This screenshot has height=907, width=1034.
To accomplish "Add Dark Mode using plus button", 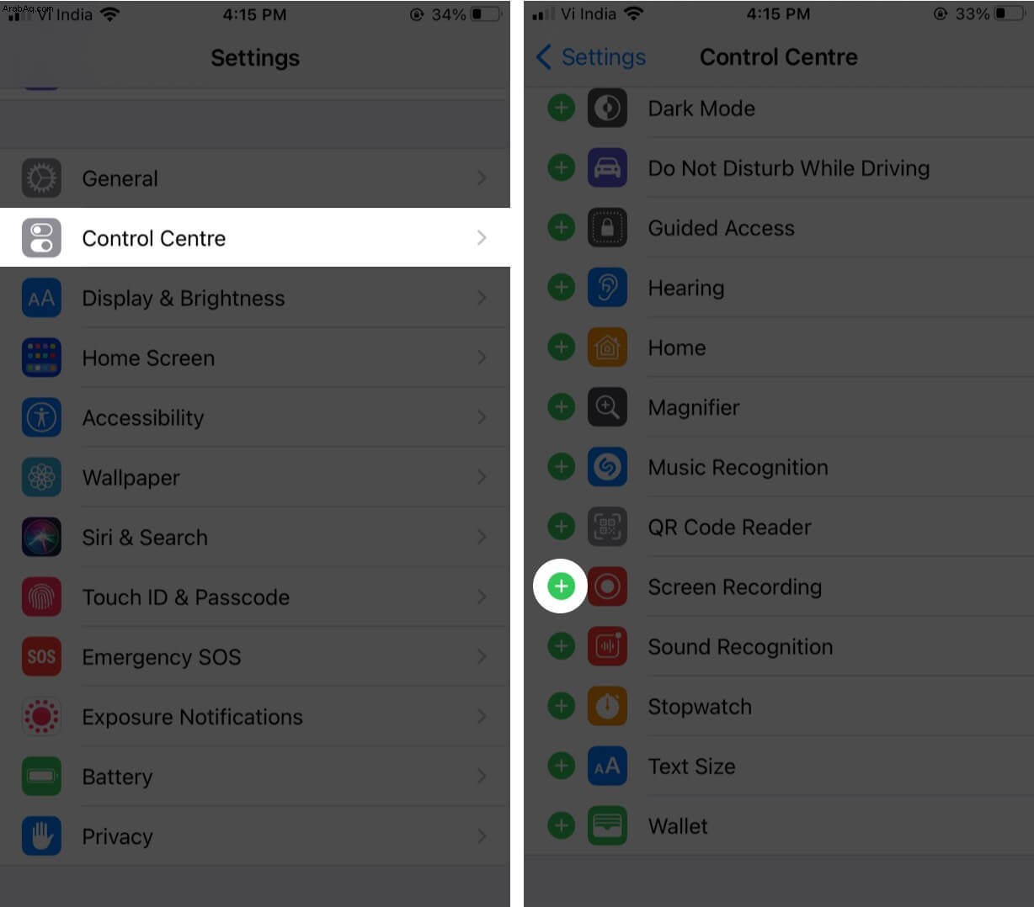I will 561,108.
